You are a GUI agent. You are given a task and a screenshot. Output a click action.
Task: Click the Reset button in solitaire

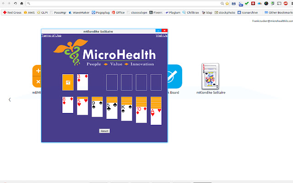pyautogui.click(x=104, y=131)
